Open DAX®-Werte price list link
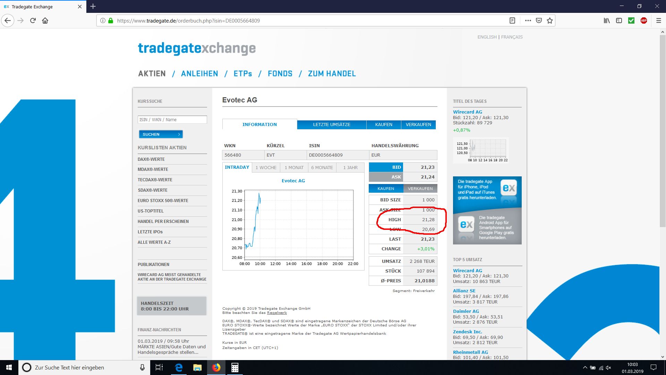 [x=151, y=159]
